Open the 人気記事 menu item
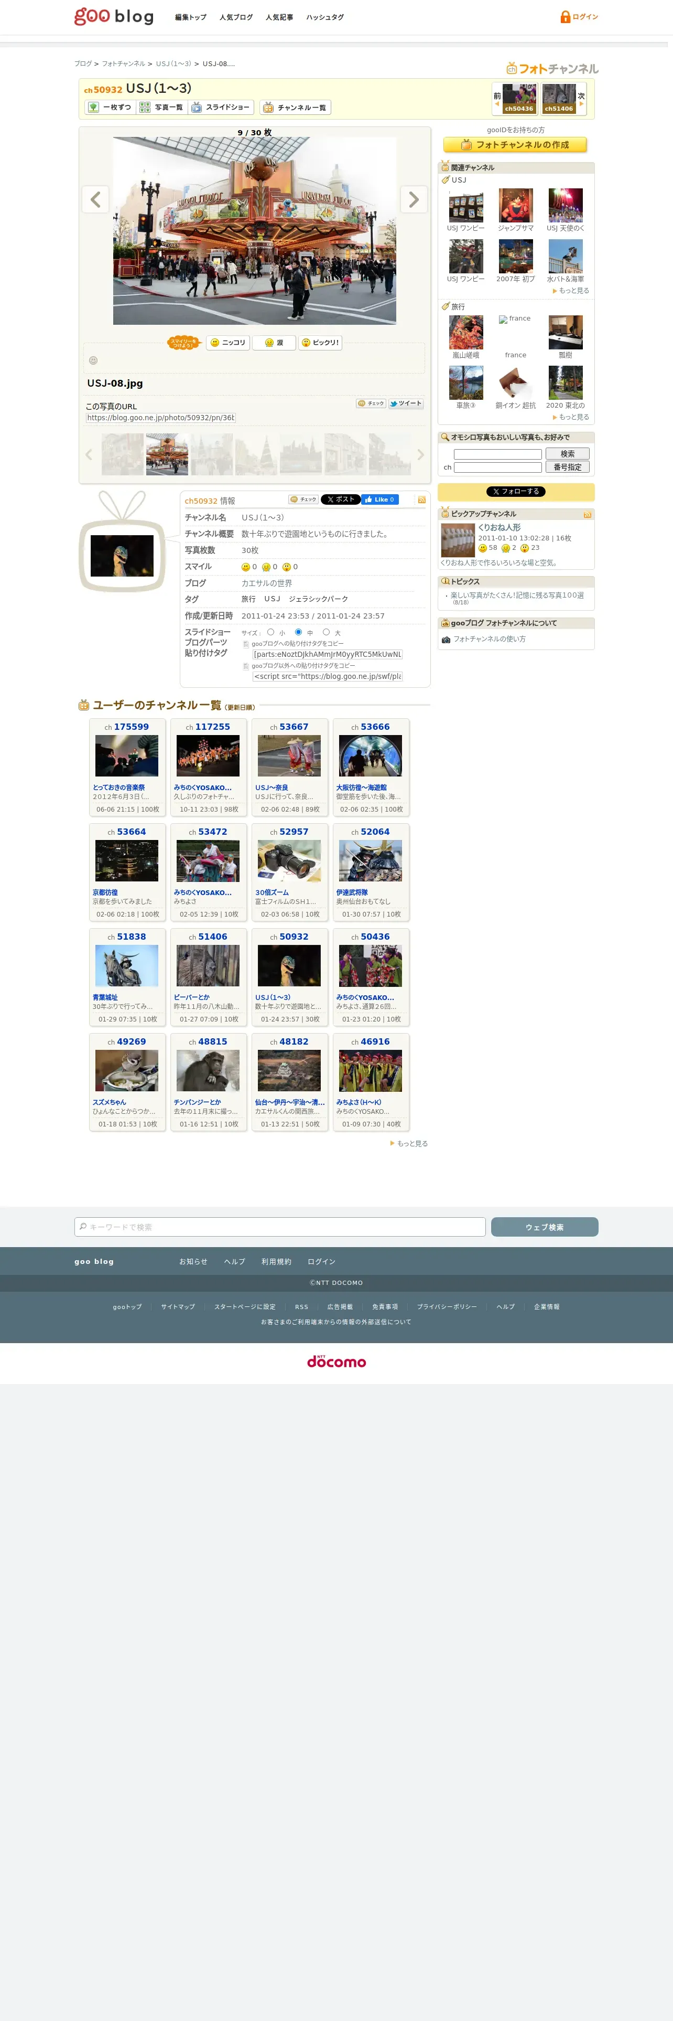Screen dimensions: 673x2021 (279, 17)
